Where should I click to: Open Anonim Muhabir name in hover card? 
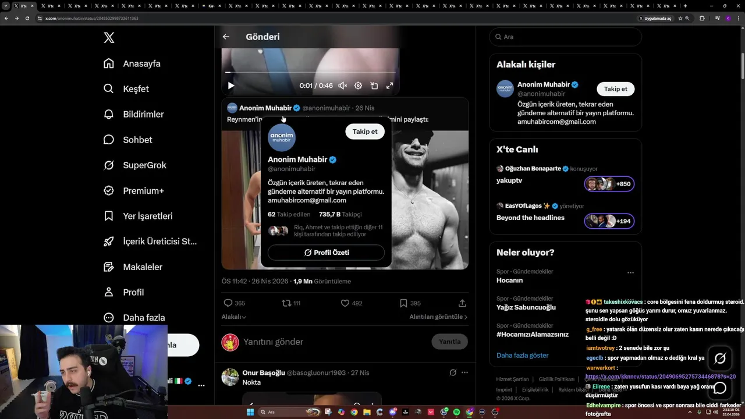pyautogui.click(x=297, y=159)
